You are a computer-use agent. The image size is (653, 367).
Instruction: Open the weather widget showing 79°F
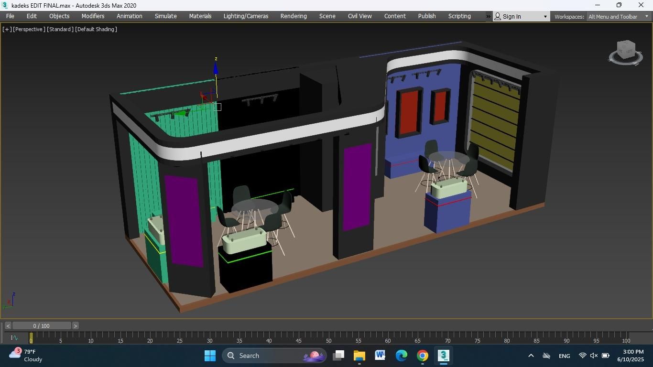(x=26, y=356)
